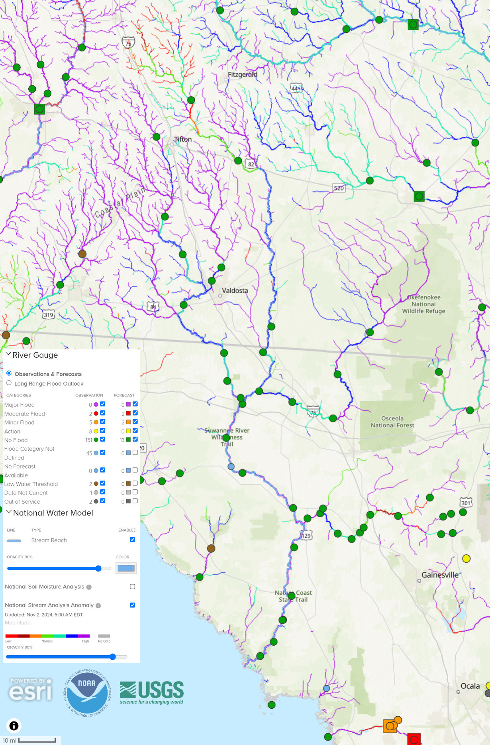Enable No Forecast Available forecast checkbox
The height and width of the screenshot is (745, 490).
(135, 470)
